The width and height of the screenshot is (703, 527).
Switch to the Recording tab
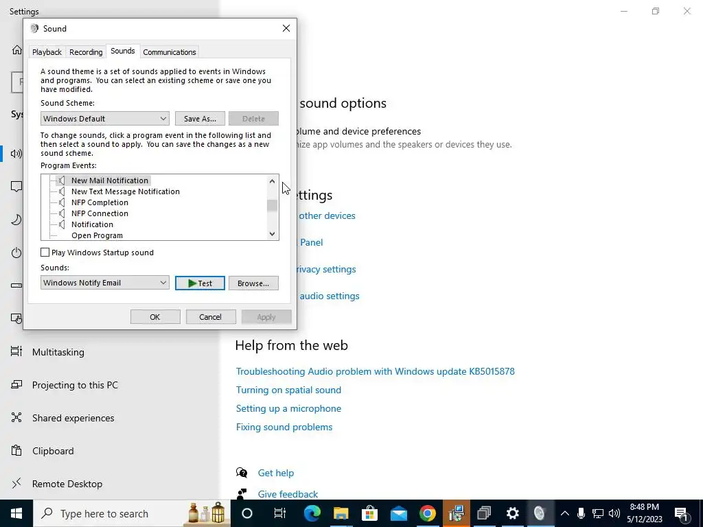pyautogui.click(x=86, y=52)
